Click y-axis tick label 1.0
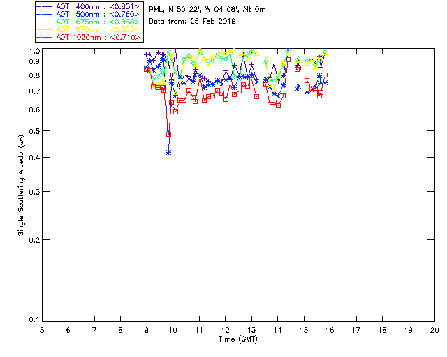Image resolution: width=447 pixels, height=357 pixels. pyautogui.click(x=34, y=51)
